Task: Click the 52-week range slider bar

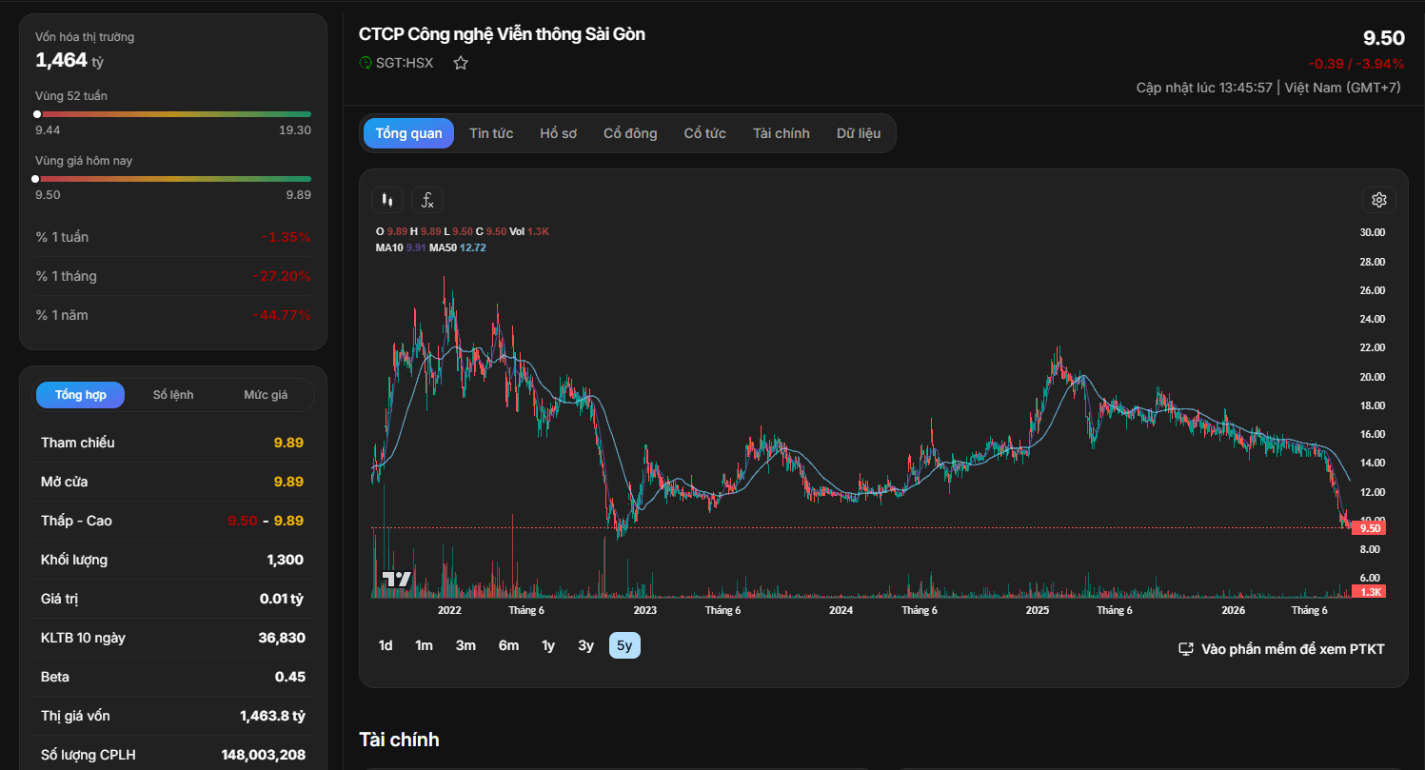Action: pyautogui.click(x=173, y=114)
